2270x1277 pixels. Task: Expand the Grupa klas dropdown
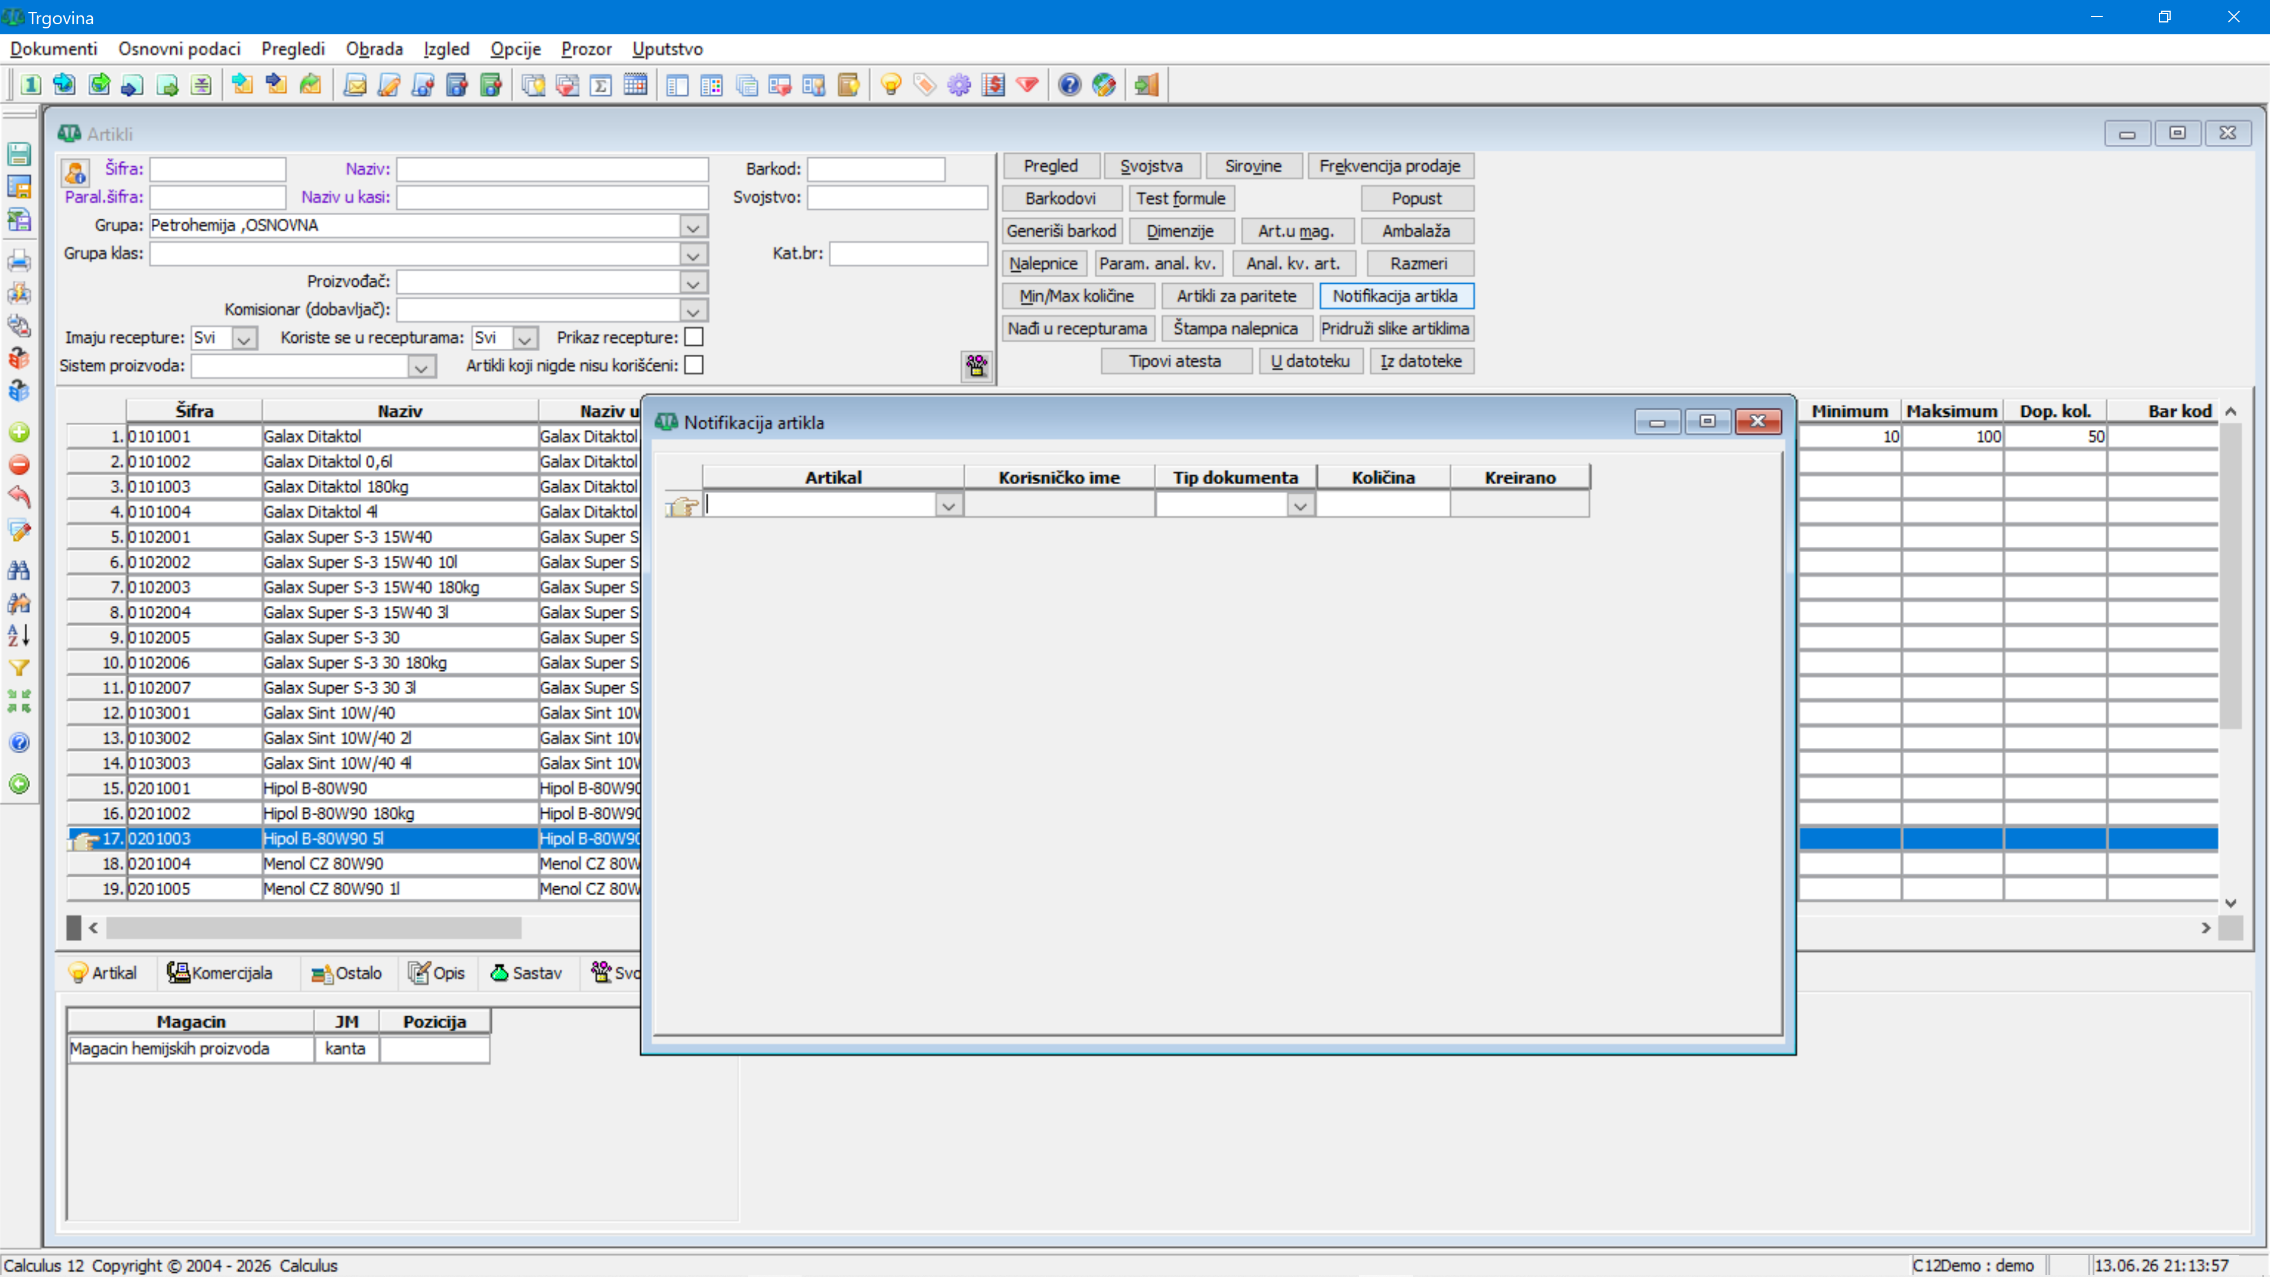[693, 255]
